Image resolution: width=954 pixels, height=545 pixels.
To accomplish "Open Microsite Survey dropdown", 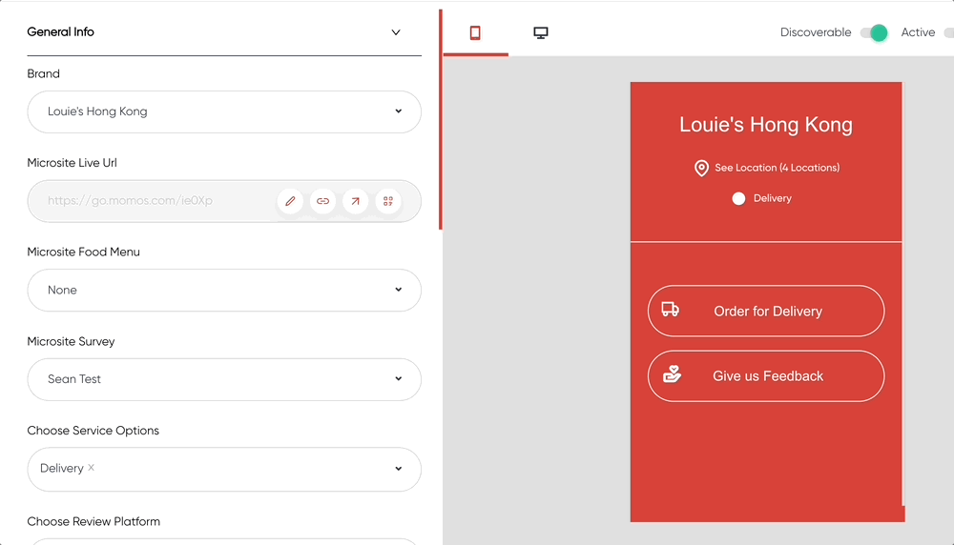I will (224, 379).
